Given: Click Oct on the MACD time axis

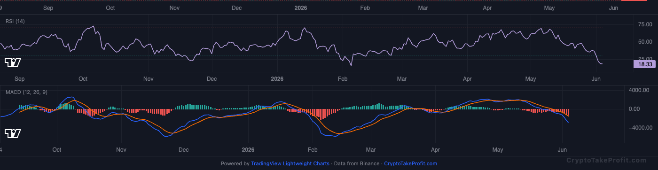Looking at the screenshot, I should tap(57, 150).
